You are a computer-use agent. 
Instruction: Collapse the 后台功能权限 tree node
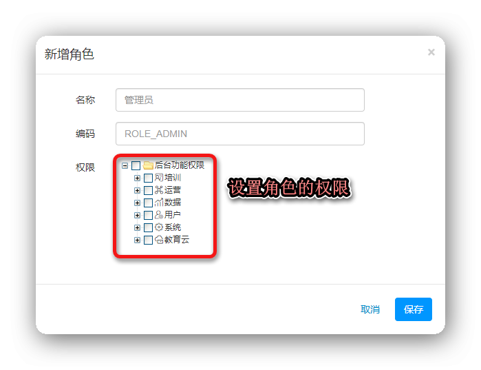click(x=125, y=166)
